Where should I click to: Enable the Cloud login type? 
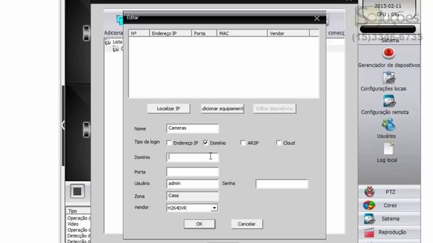[x=279, y=142]
